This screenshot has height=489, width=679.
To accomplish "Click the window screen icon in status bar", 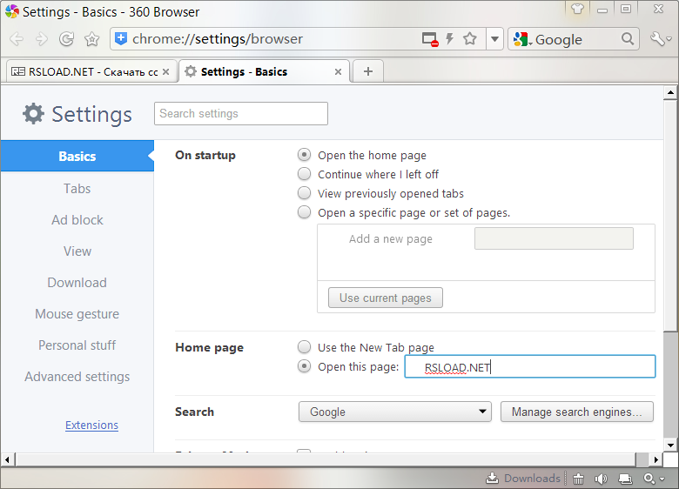I will [x=625, y=479].
